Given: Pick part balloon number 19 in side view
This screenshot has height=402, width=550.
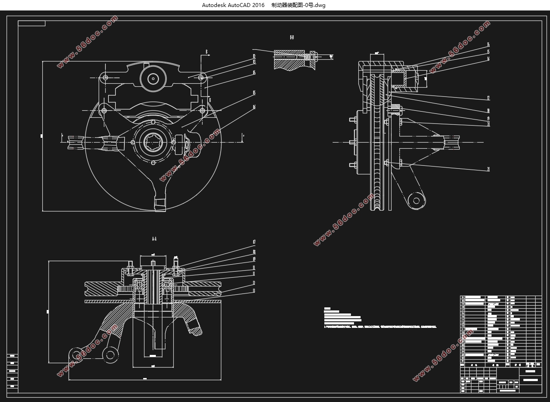Looking at the screenshot, I should click(x=488, y=119).
